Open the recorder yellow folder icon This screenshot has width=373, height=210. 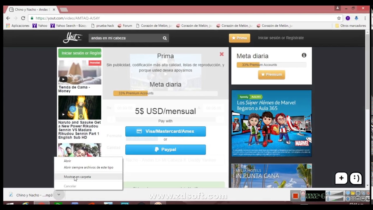point(353,193)
